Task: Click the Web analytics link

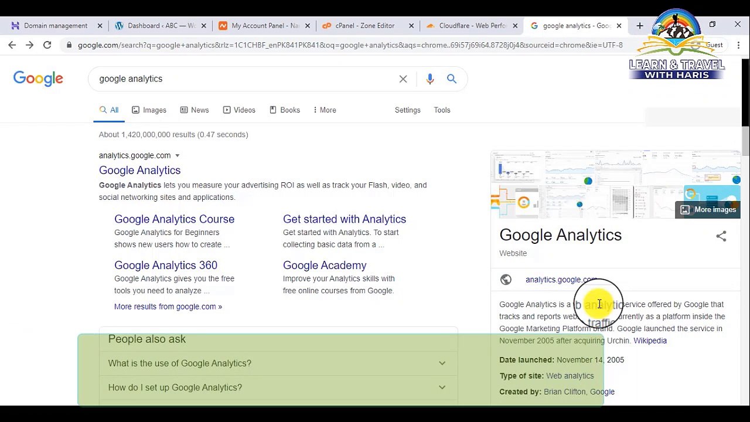Action: pos(570,376)
